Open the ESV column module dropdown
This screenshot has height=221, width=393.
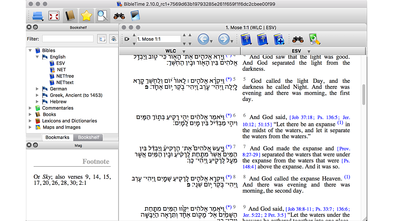tap(309, 51)
